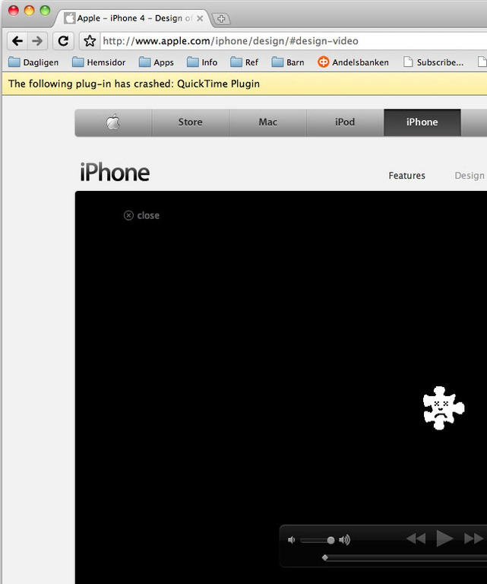Click the volume slider knob
This screenshot has height=584, width=487.
tap(330, 540)
